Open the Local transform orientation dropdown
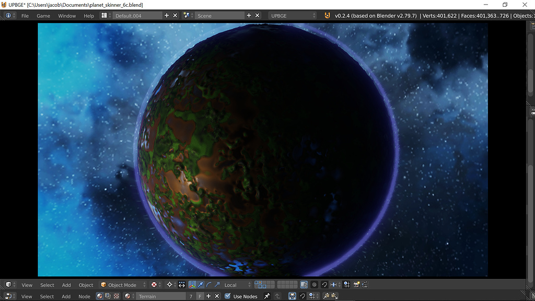535x301 pixels. pyautogui.click(x=238, y=285)
